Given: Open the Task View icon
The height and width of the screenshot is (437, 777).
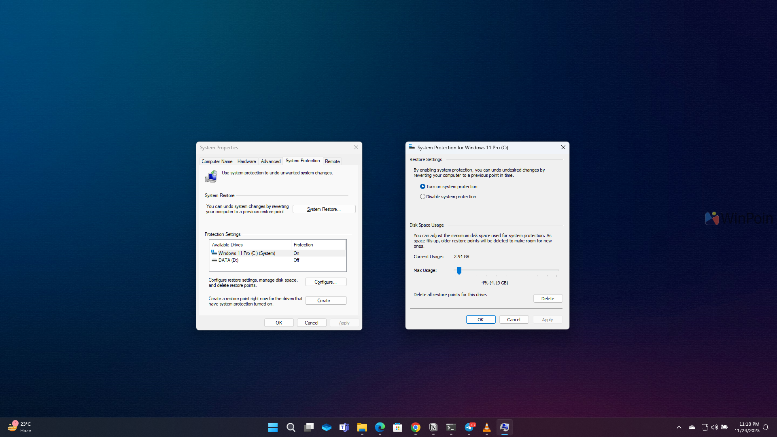Looking at the screenshot, I should [x=309, y=427].
